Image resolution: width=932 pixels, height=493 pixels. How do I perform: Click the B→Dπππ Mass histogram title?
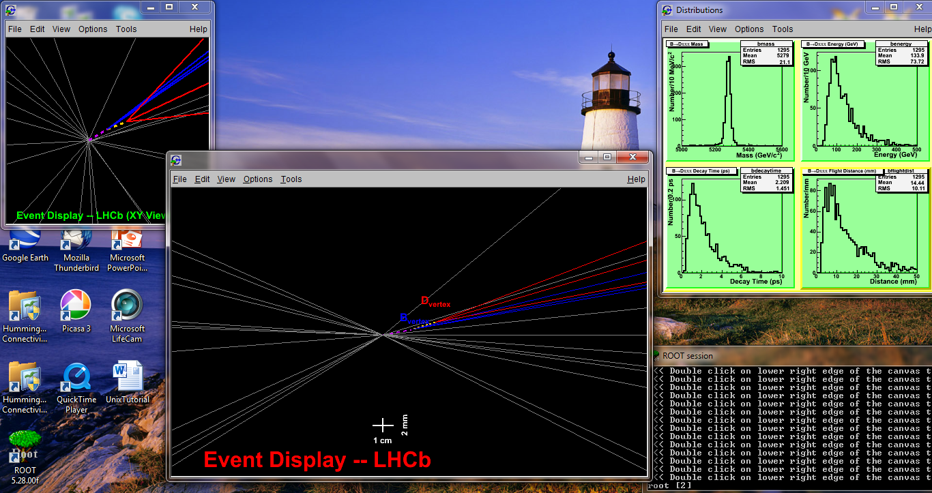pyautogui.click(x=688, y=44)
